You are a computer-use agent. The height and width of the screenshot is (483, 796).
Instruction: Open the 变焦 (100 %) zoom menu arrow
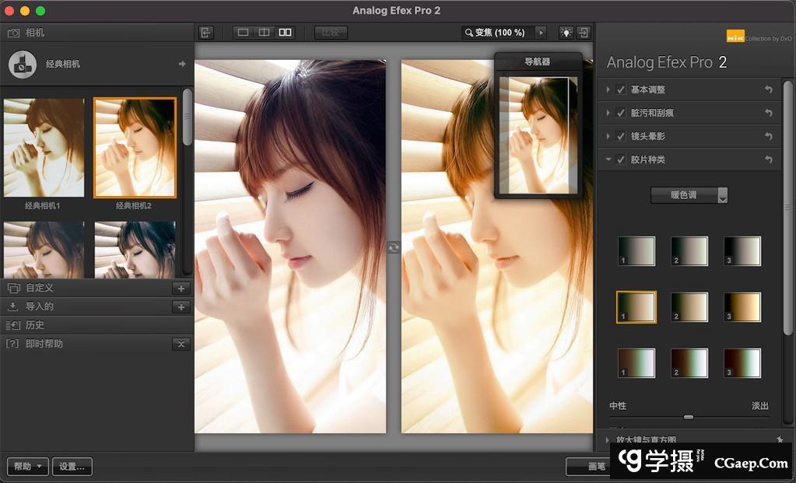[541, 33]
